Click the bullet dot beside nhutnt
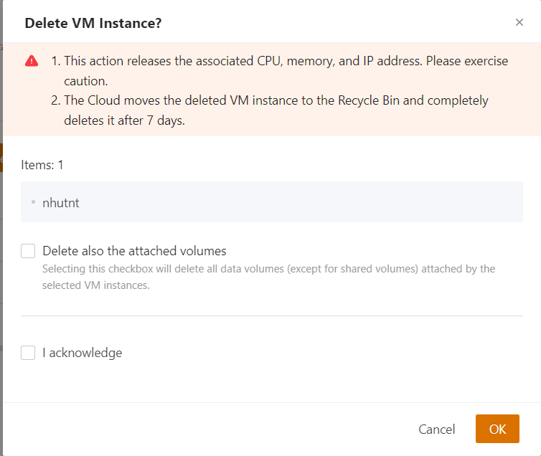 33,202
